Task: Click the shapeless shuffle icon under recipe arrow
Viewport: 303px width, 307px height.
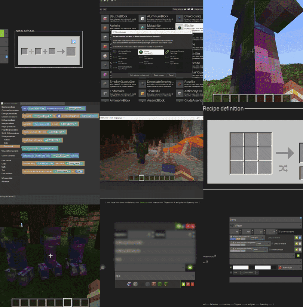Action: coord(283,168)
